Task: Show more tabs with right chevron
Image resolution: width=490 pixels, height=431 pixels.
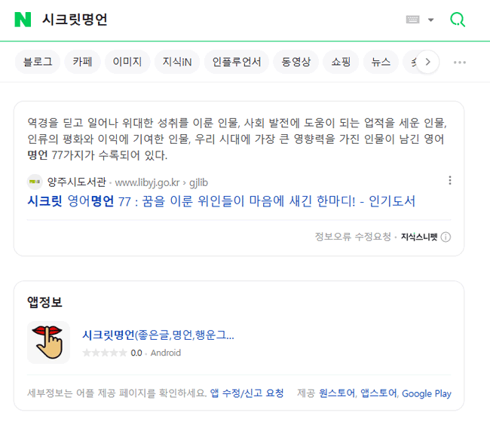Action: pyautogui.click(x=427, y=62)
